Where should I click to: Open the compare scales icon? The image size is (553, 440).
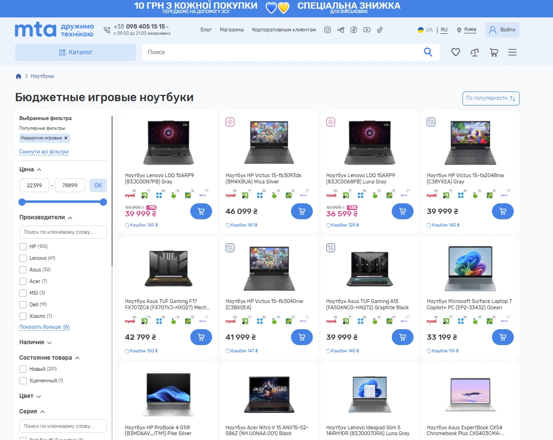coord(475,53)
